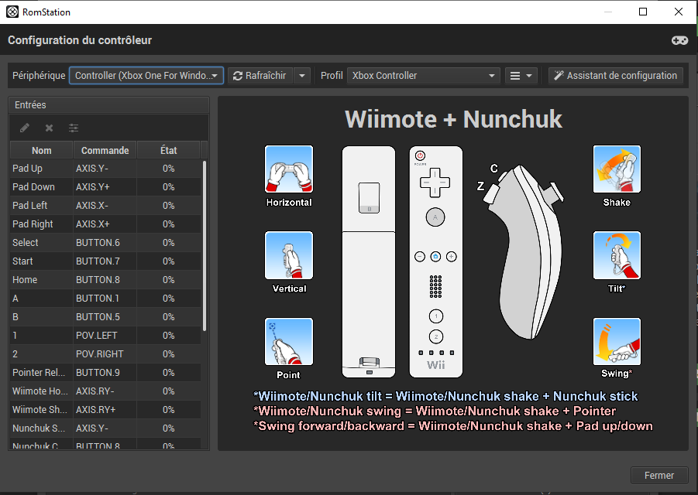698x495 pixels.
Task: Click the Rafraîchir button
Action: 260,76
